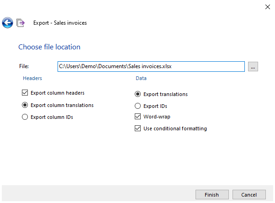This screenshot has height=203, width=275.
Task: Disable the Word-wrap checkbox
Action: coord(138,117)
